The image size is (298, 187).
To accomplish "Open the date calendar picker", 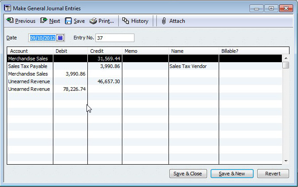I will point(61,38).
